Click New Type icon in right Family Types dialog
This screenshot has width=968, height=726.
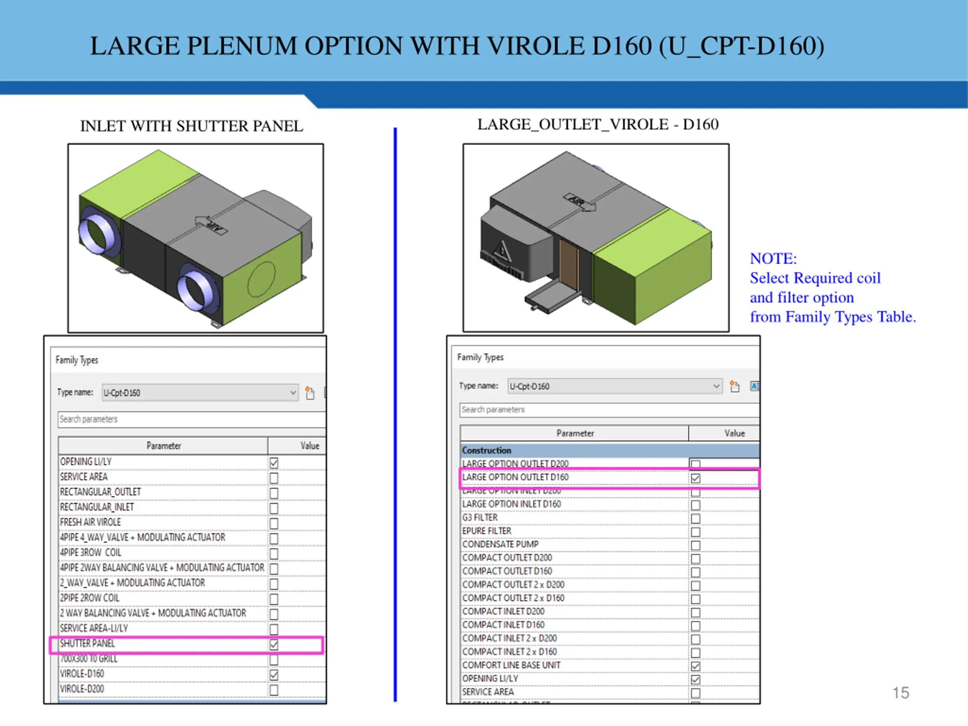734,386
